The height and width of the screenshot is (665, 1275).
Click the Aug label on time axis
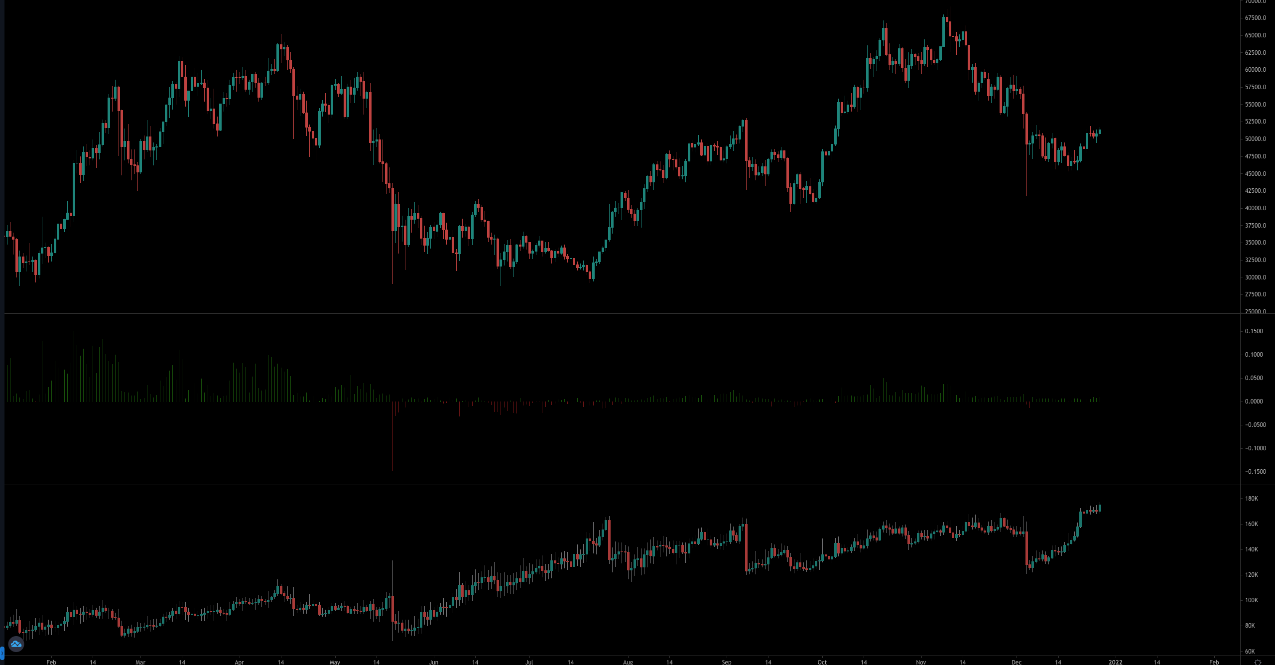coord(628,662)
